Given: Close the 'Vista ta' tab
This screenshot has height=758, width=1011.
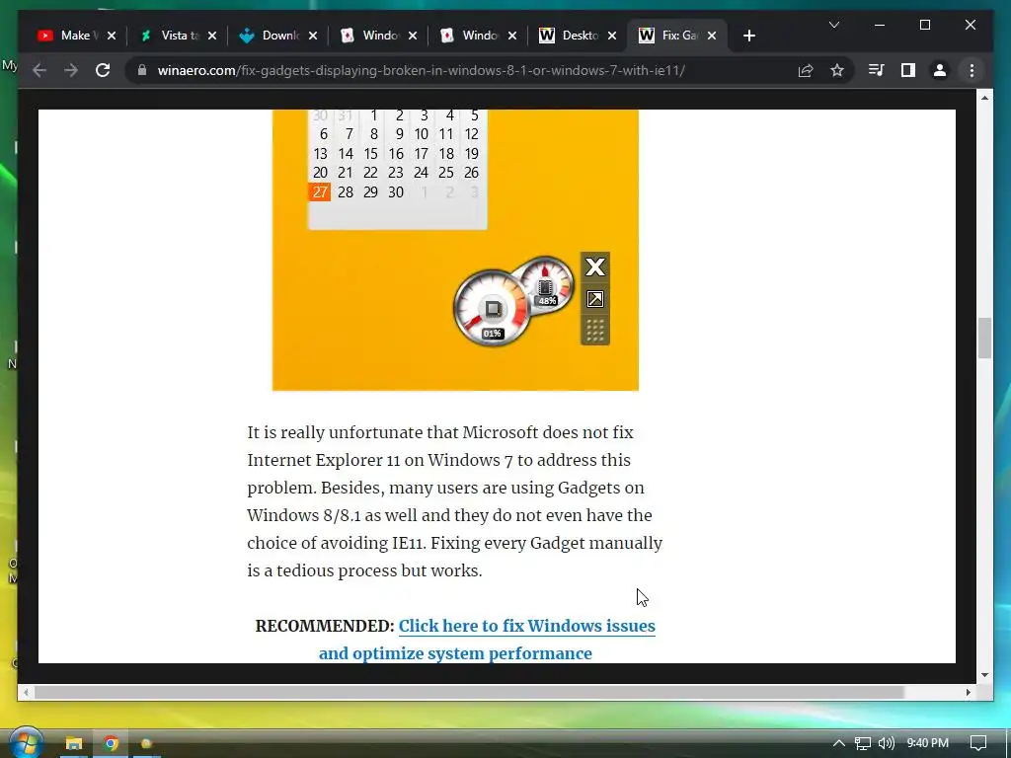Looking at the screenshot, I should click(212, 36).
